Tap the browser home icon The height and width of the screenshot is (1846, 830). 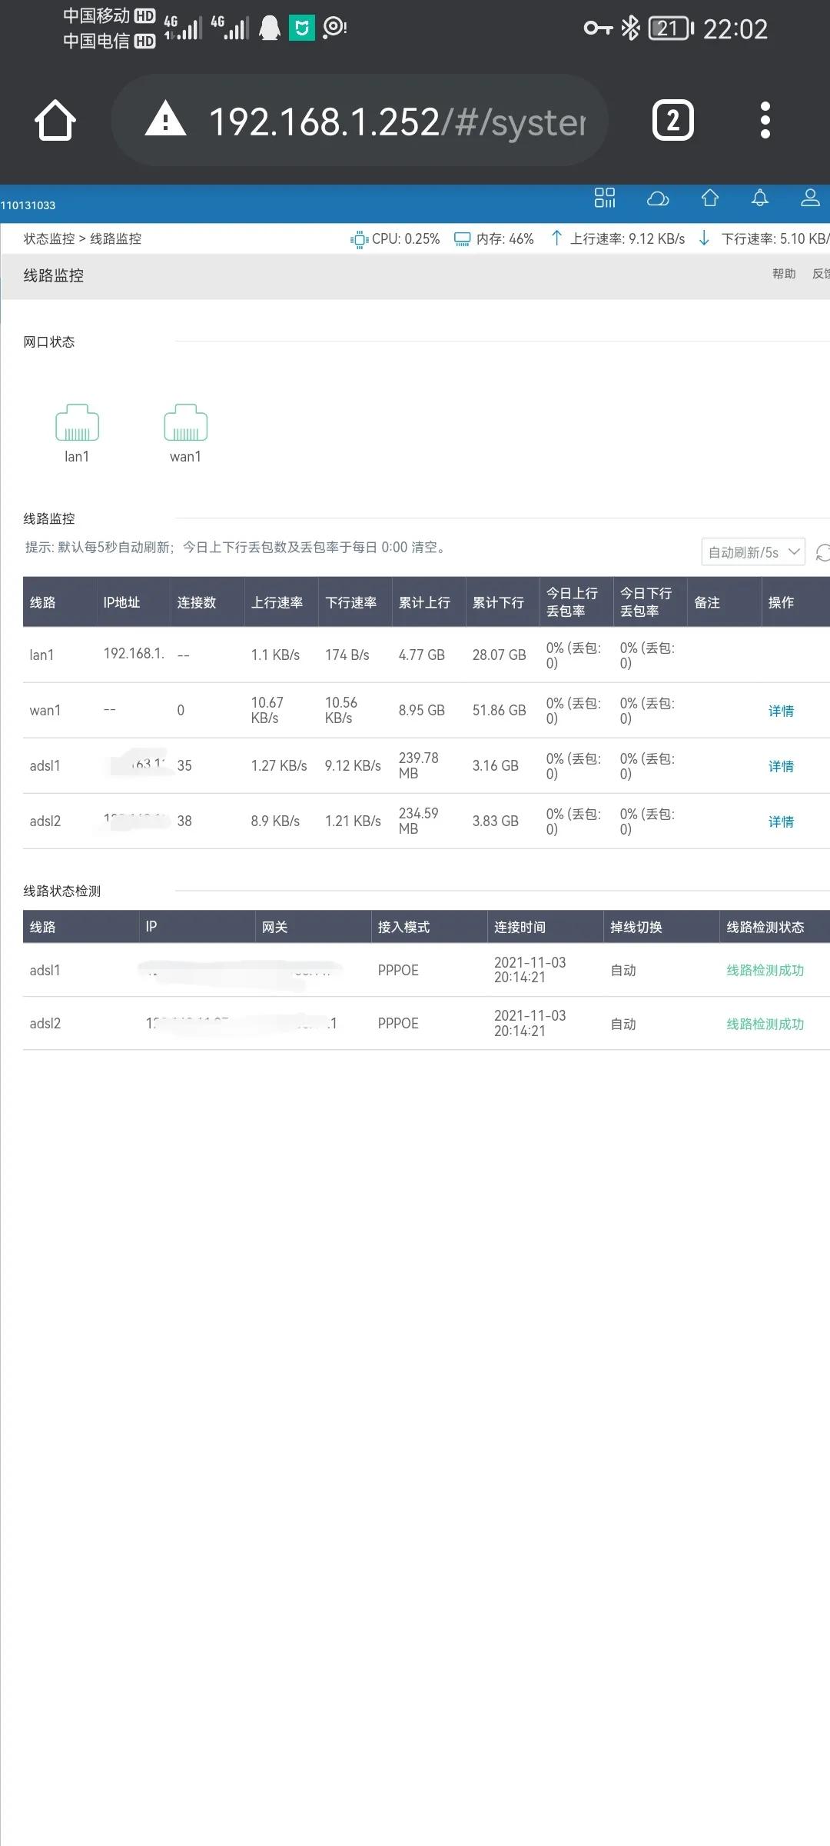[x=54, y=120]
